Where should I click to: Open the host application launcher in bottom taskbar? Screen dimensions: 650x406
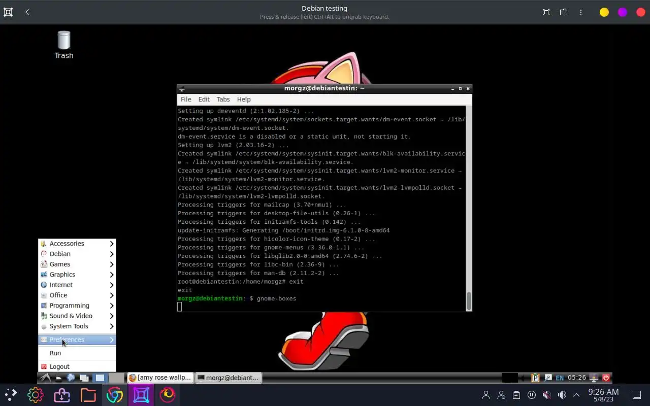[x=10, y=394]
